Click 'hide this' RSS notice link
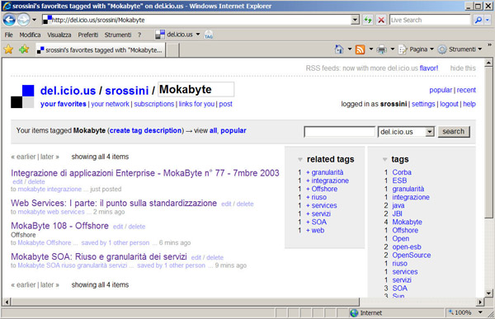 pyautogui.click(x=463, y=68)
